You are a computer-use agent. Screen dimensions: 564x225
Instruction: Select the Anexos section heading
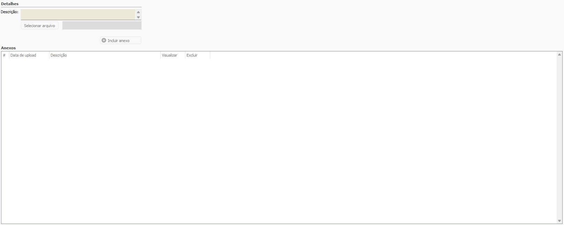[8, 48]
